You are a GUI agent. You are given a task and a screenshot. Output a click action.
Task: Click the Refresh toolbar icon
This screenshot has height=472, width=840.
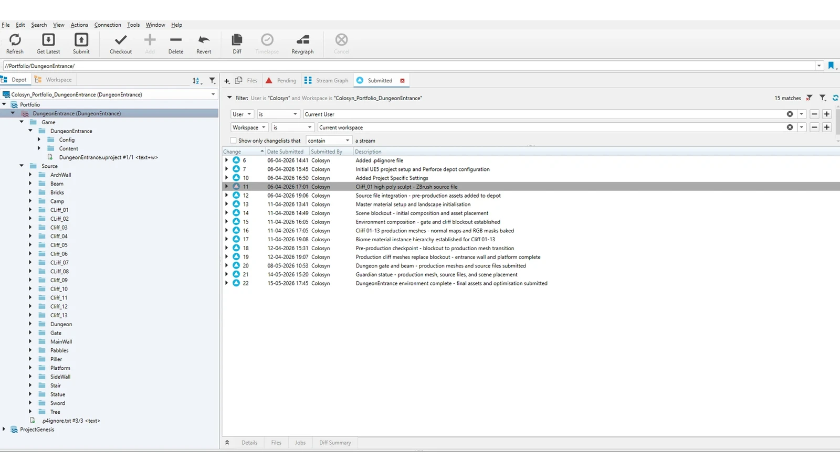(x=15, y=40)
